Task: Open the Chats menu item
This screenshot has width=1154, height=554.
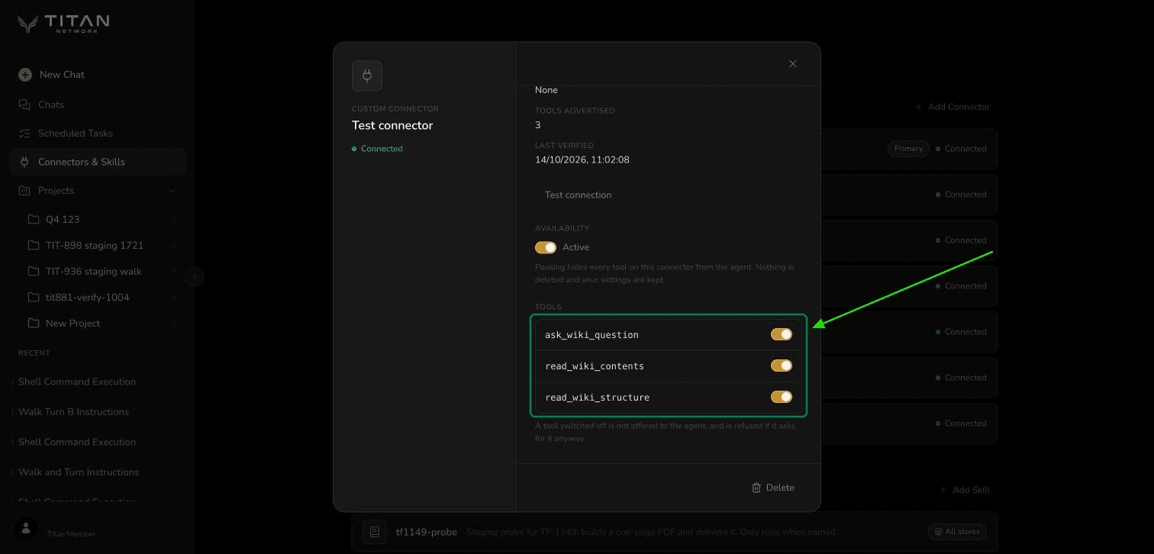Action: point(98,105)
